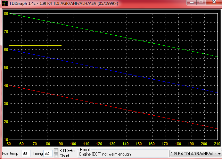Select the yellow data point marker
The width and height of the screenshot is (222, 159).
pos(61,45)
